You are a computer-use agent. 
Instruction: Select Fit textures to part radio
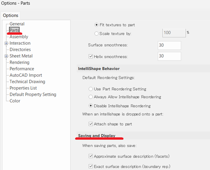click(96, 25)
